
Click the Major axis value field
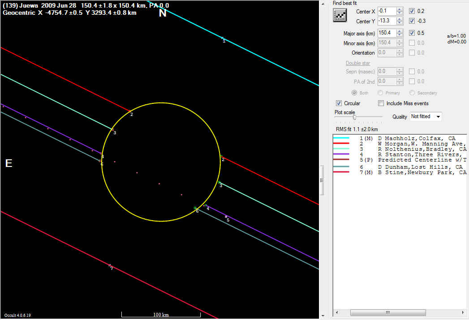[387, 33]
